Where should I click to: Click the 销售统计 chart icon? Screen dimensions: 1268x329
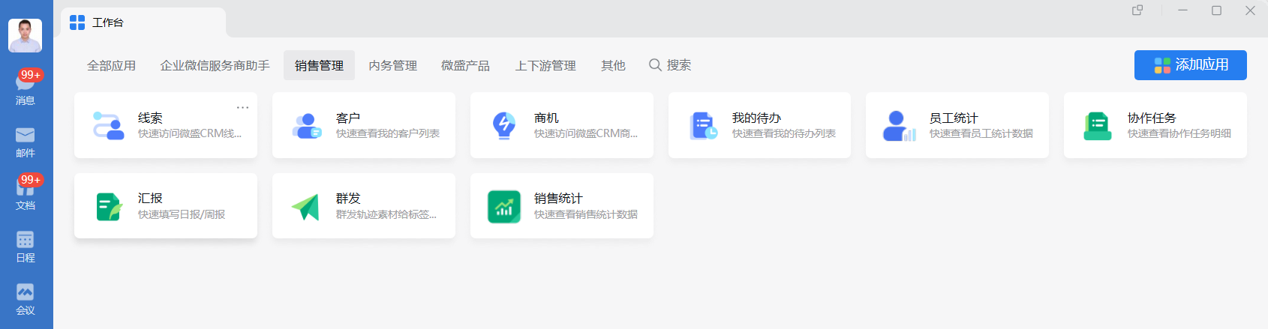coord(504,206)
